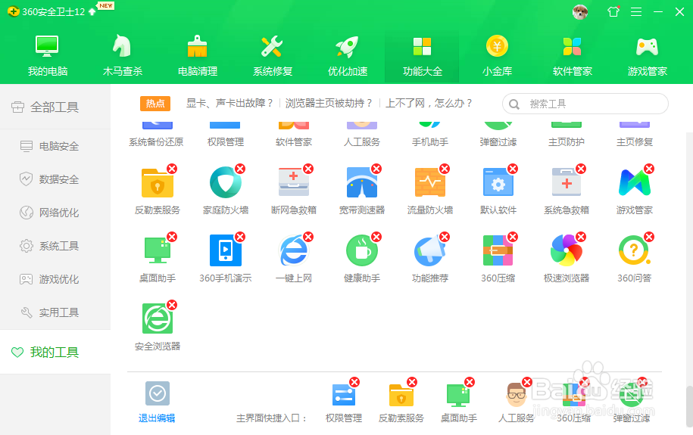
Task: Select 我的工具 in the sidebar
Action: click(x=55, y=352)
